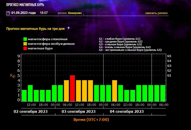Screen dimensions: 191x130
Task: Click the 'G1 - слабая буря' description
Action: (x=120, y=39)
